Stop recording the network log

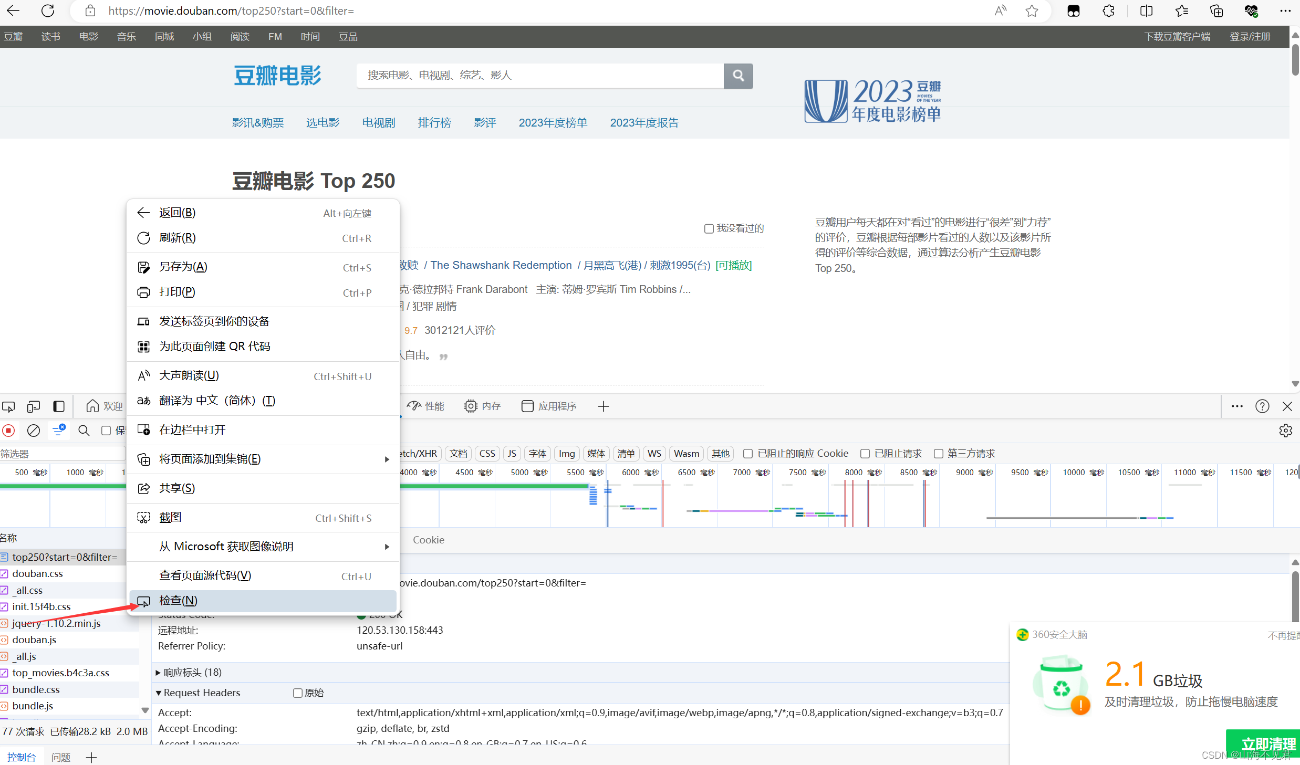pyautogui.click(x=8, y=431)
